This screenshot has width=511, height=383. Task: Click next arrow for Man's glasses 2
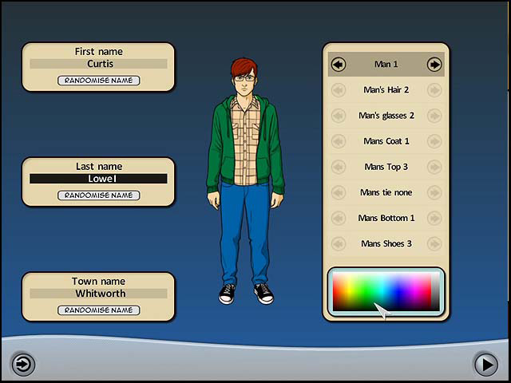click(434, 116)
